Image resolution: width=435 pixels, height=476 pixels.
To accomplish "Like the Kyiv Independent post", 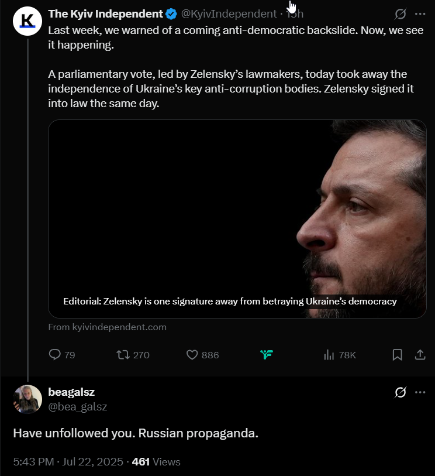I will [202, 355].
